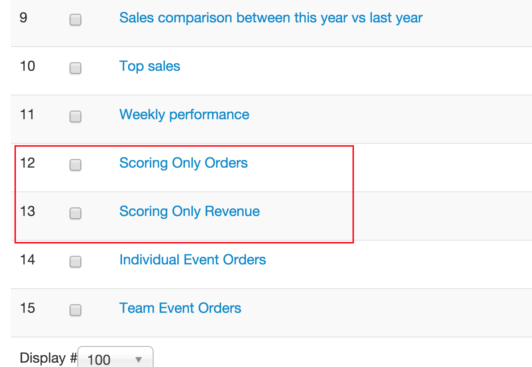
Task: Click the Individual Event Orders link
Action: pos(193,260)
